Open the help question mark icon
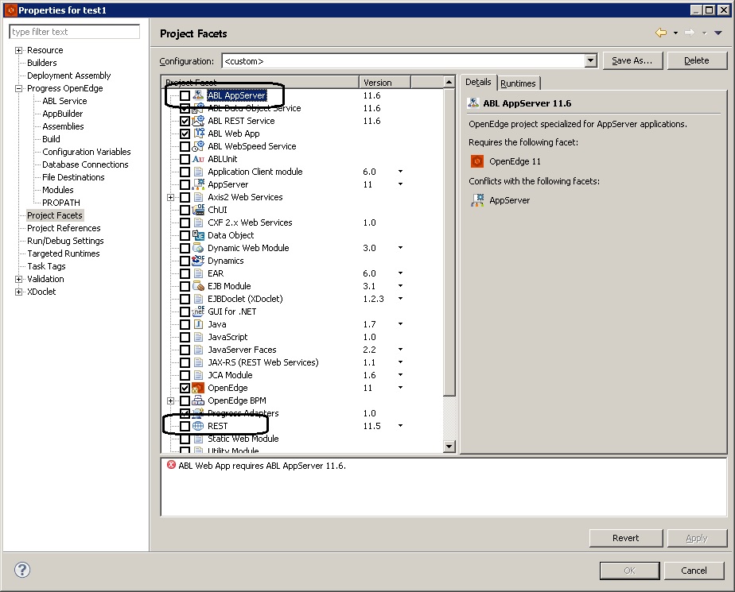The image size is (735, 592). click(x=22, y=570)
